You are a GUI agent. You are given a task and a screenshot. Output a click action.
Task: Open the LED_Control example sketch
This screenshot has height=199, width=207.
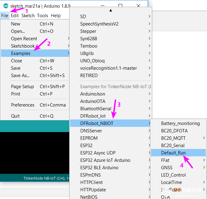[x=178, y=175]
